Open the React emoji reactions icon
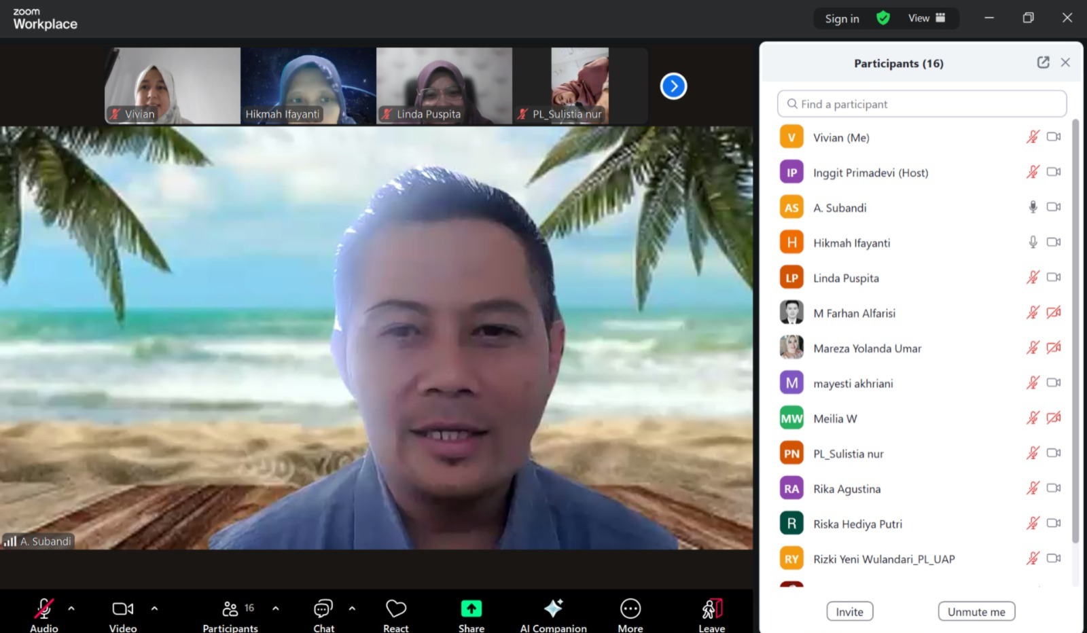Viewport: 1087px width, 633px height. pos(395,609)
